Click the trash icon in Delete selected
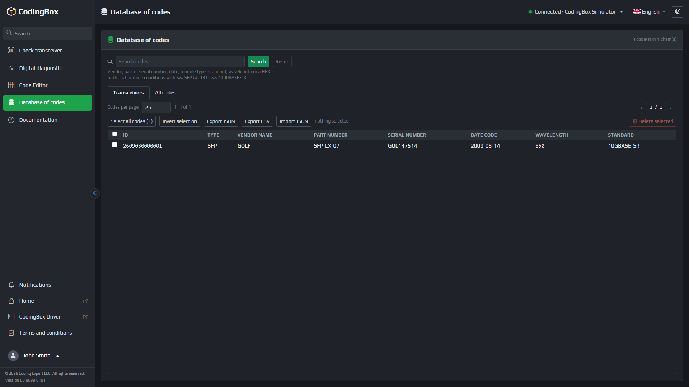Screen dimensions: 689x387 (x=635, y=121)
